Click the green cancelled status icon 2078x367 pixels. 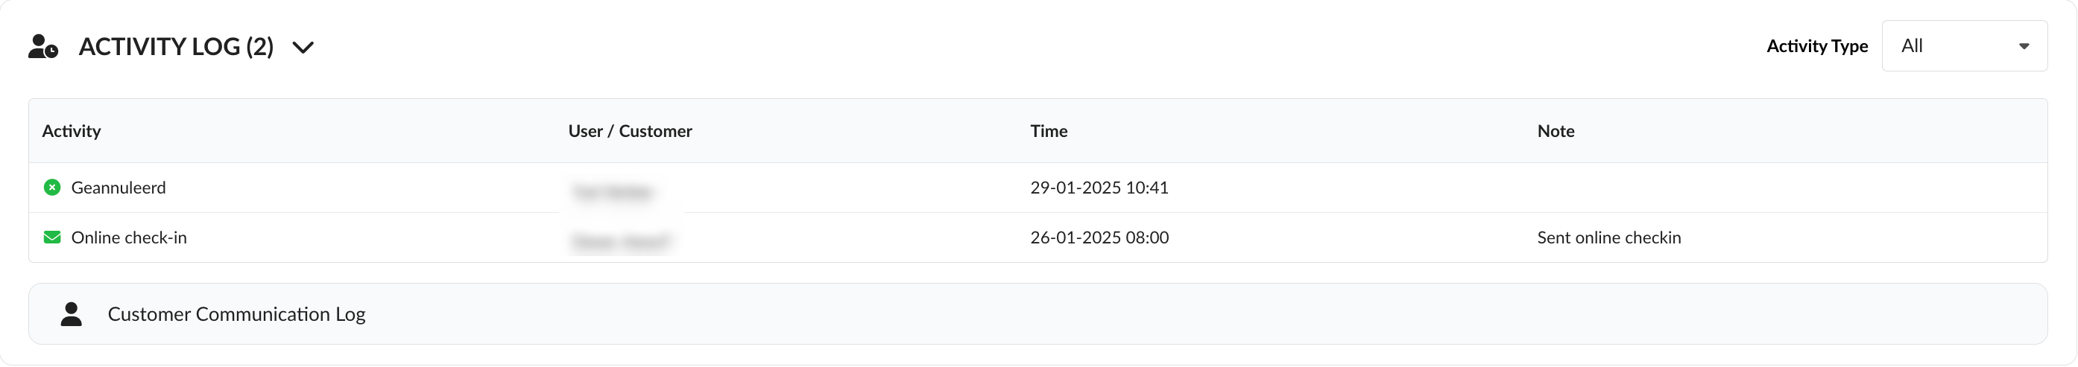52,188
